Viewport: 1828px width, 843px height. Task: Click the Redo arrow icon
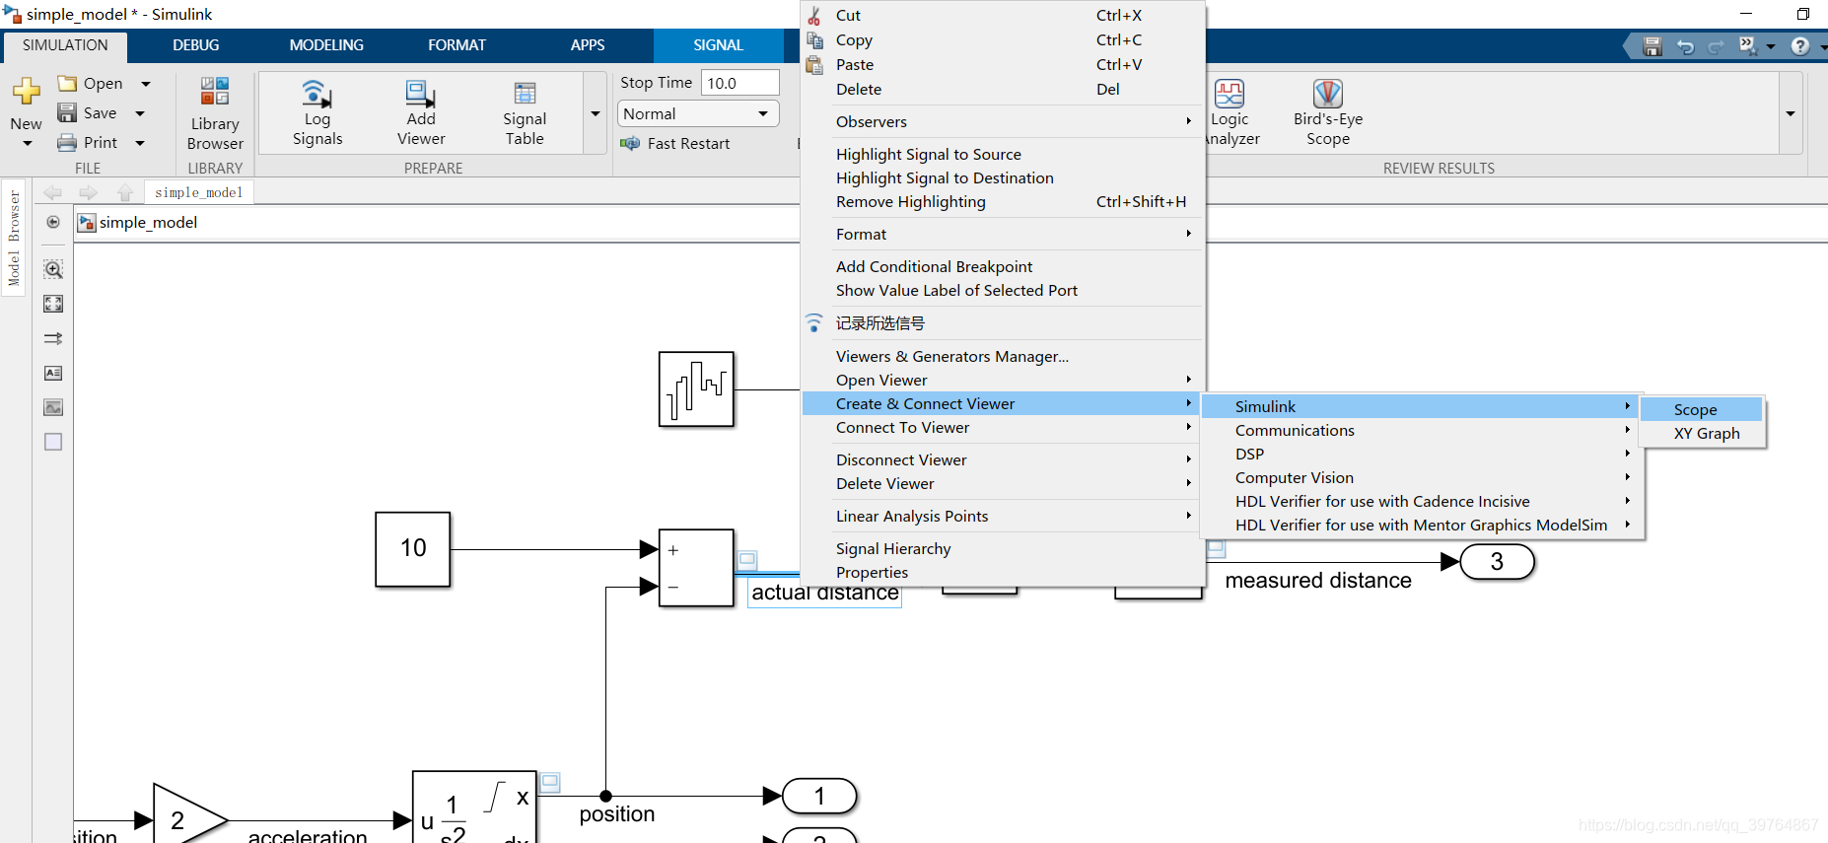(1717, 46)
